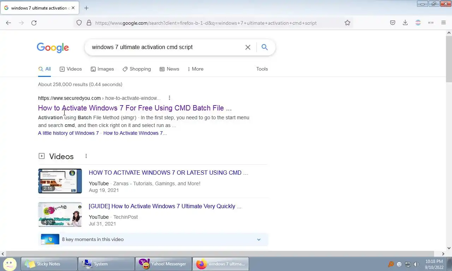This screenshot has width=452, height=271.
Task: Save page to Pocket icon
Action: click(x=393, y=23)
